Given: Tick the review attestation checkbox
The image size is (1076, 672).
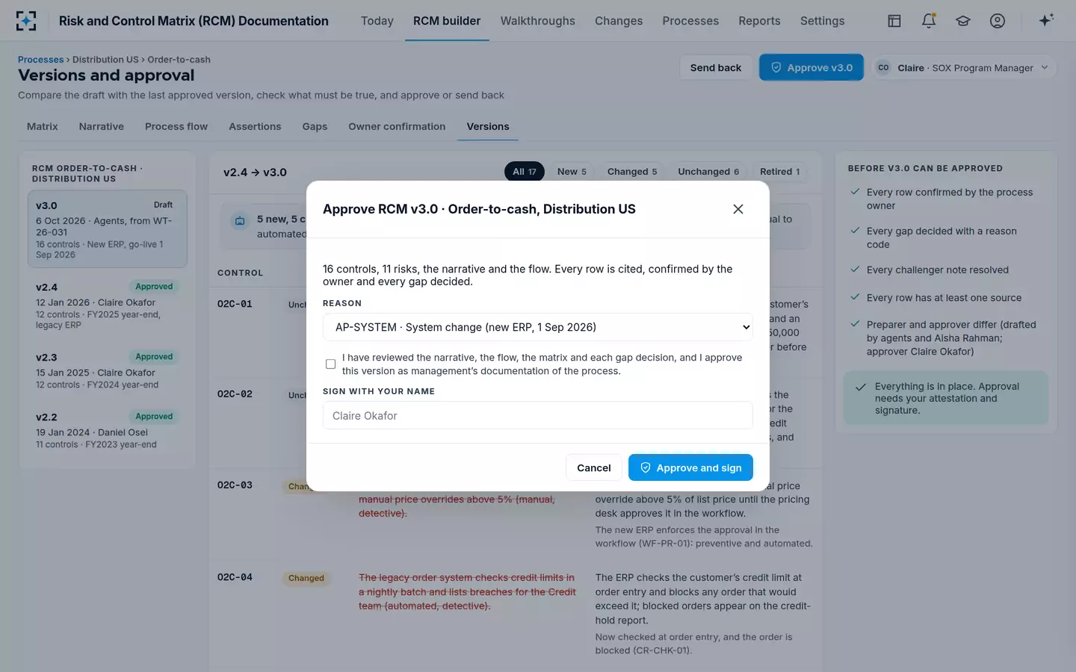Looking at the screenshot, I should pos(330,364).
